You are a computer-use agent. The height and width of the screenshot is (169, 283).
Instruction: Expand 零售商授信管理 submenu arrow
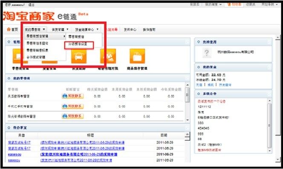point(64,36)
